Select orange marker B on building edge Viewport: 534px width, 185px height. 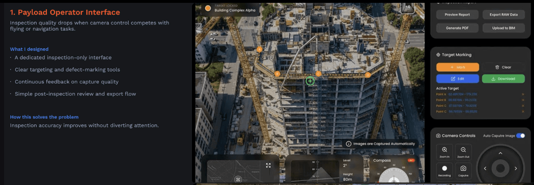tap(277, 74)
